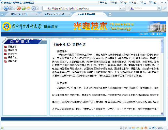The width and height of the screenshot is (168, 130).
Task: Click the green card status bar icon
Action: (138, 128)
